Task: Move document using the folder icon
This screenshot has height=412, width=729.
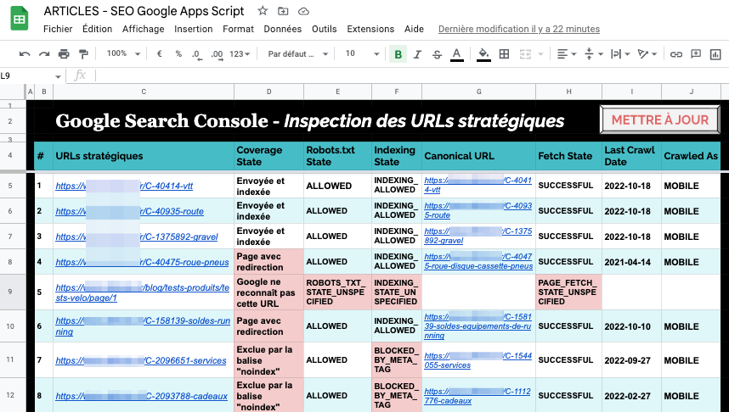Action: coord(283,11)
